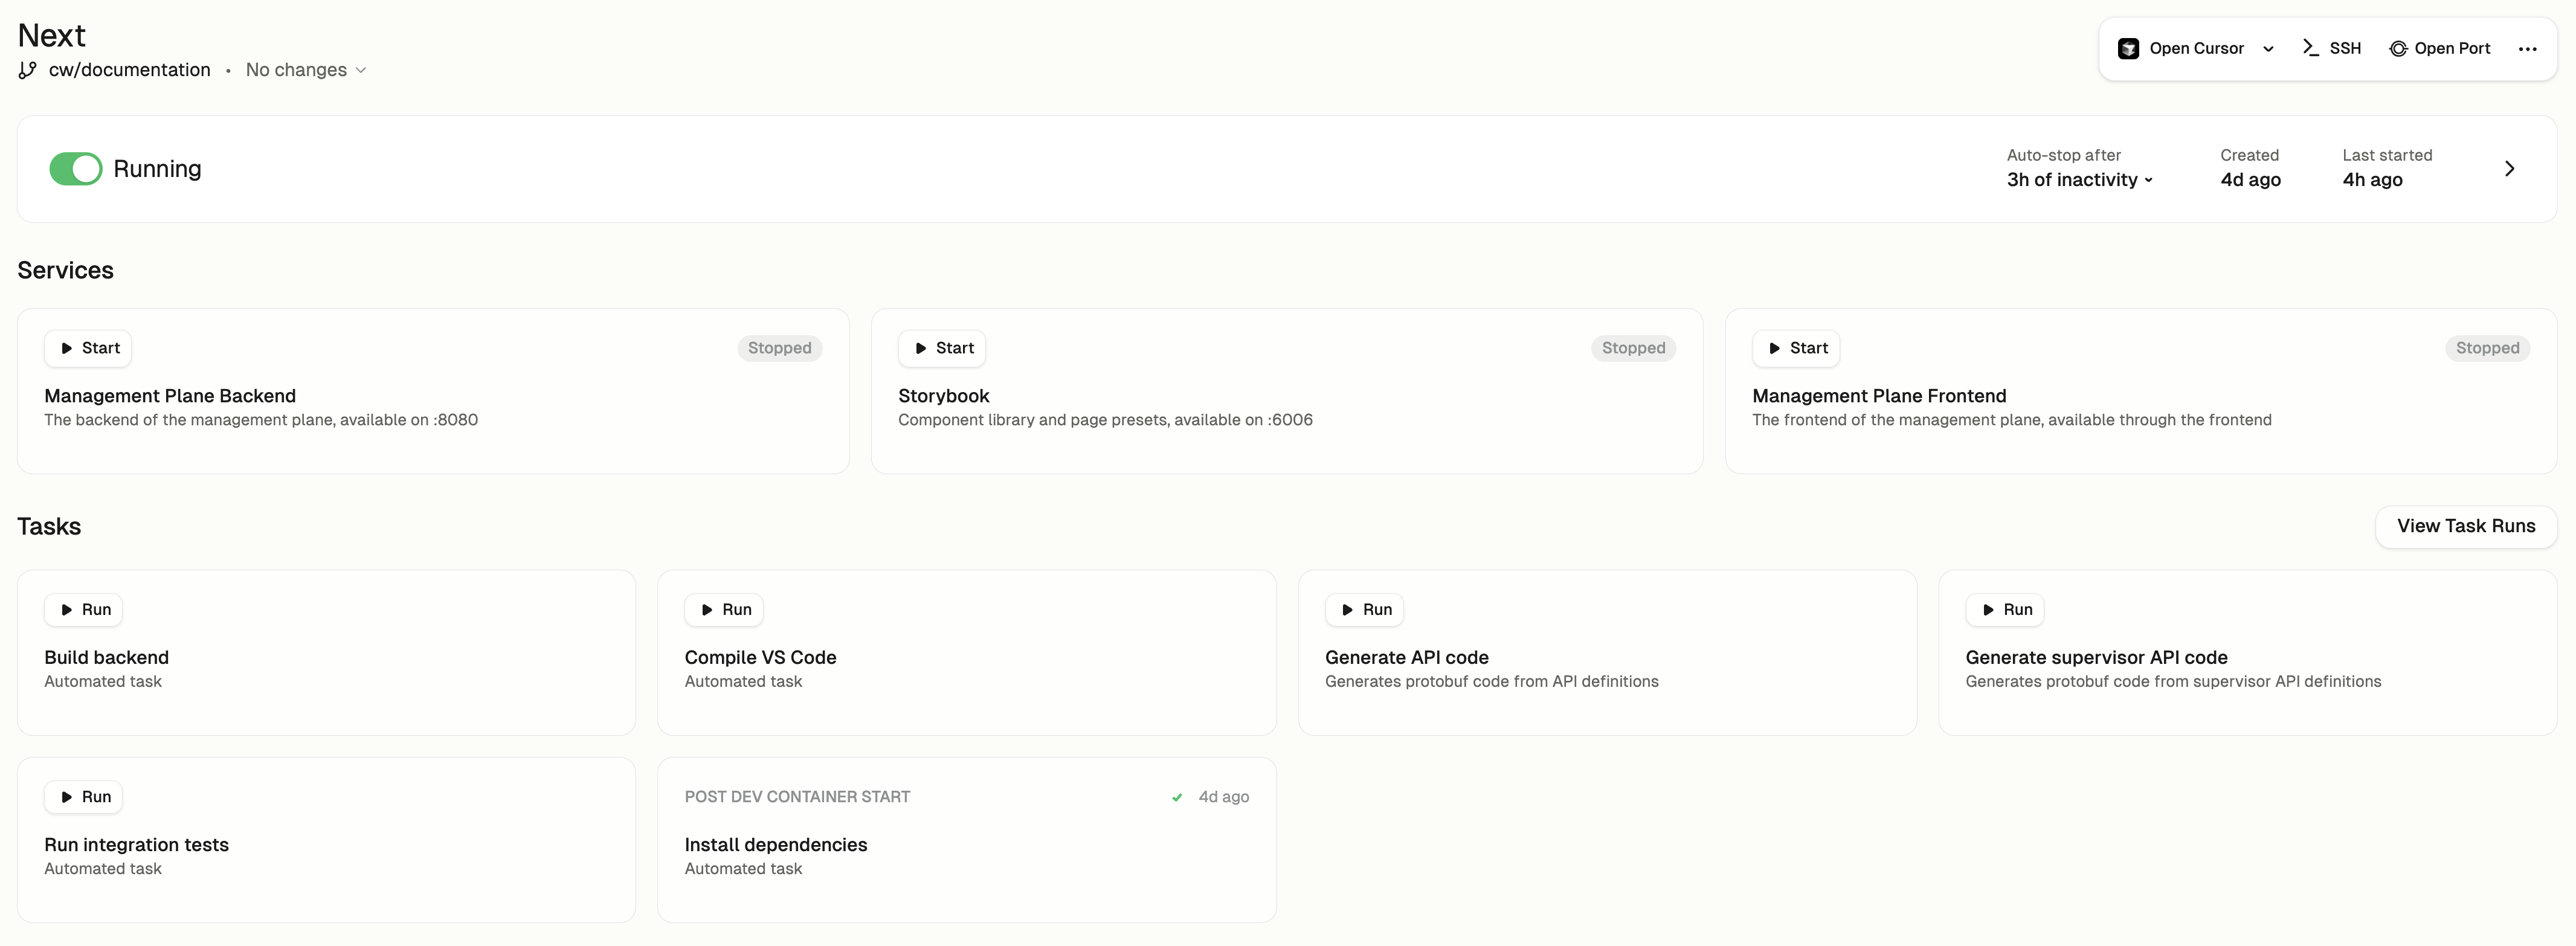Expand the Open Cursor editor chevron

point(2268,49)
